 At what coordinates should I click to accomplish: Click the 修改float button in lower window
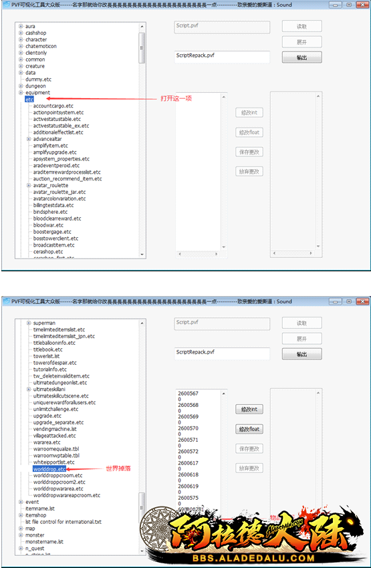click(249, 429)
